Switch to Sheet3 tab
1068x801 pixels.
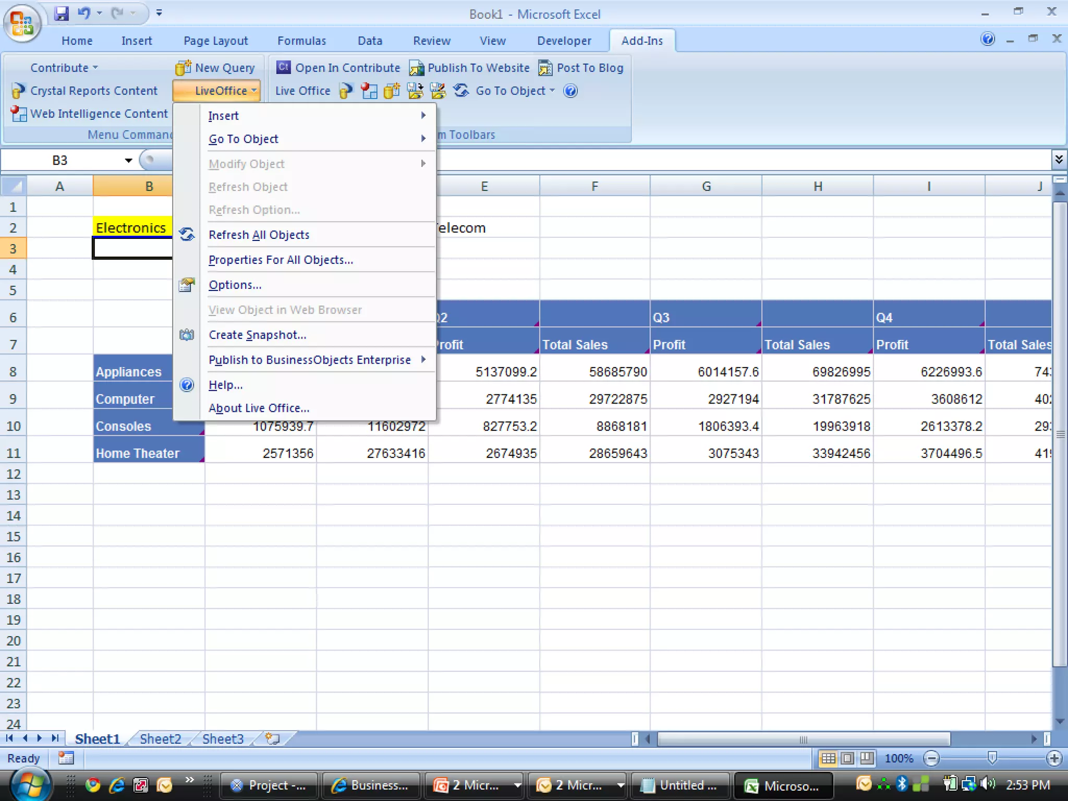point(223,739)
